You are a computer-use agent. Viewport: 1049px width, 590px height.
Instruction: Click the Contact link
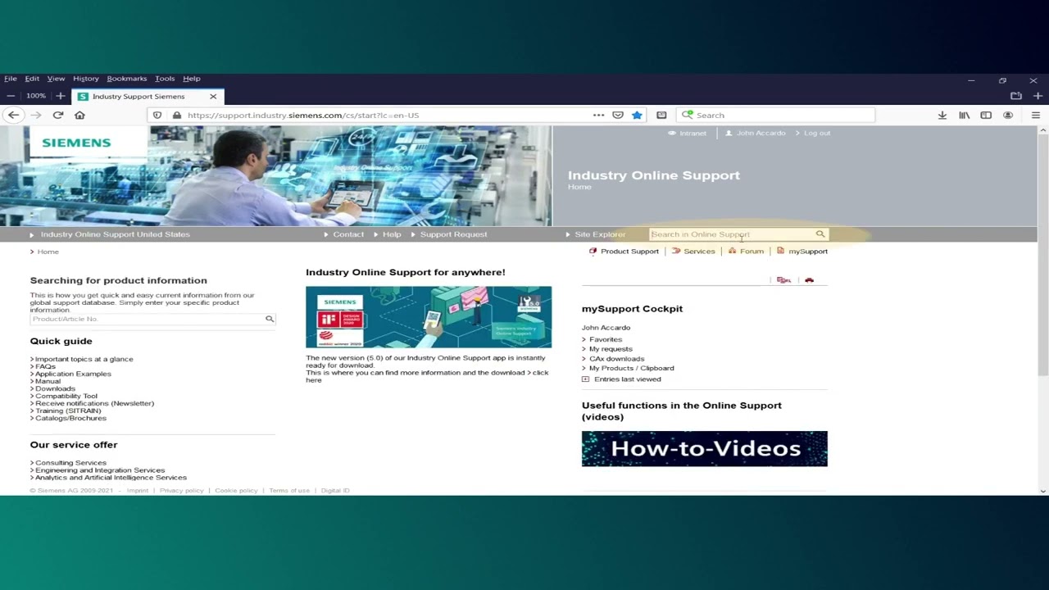click(x=348, y=234)
